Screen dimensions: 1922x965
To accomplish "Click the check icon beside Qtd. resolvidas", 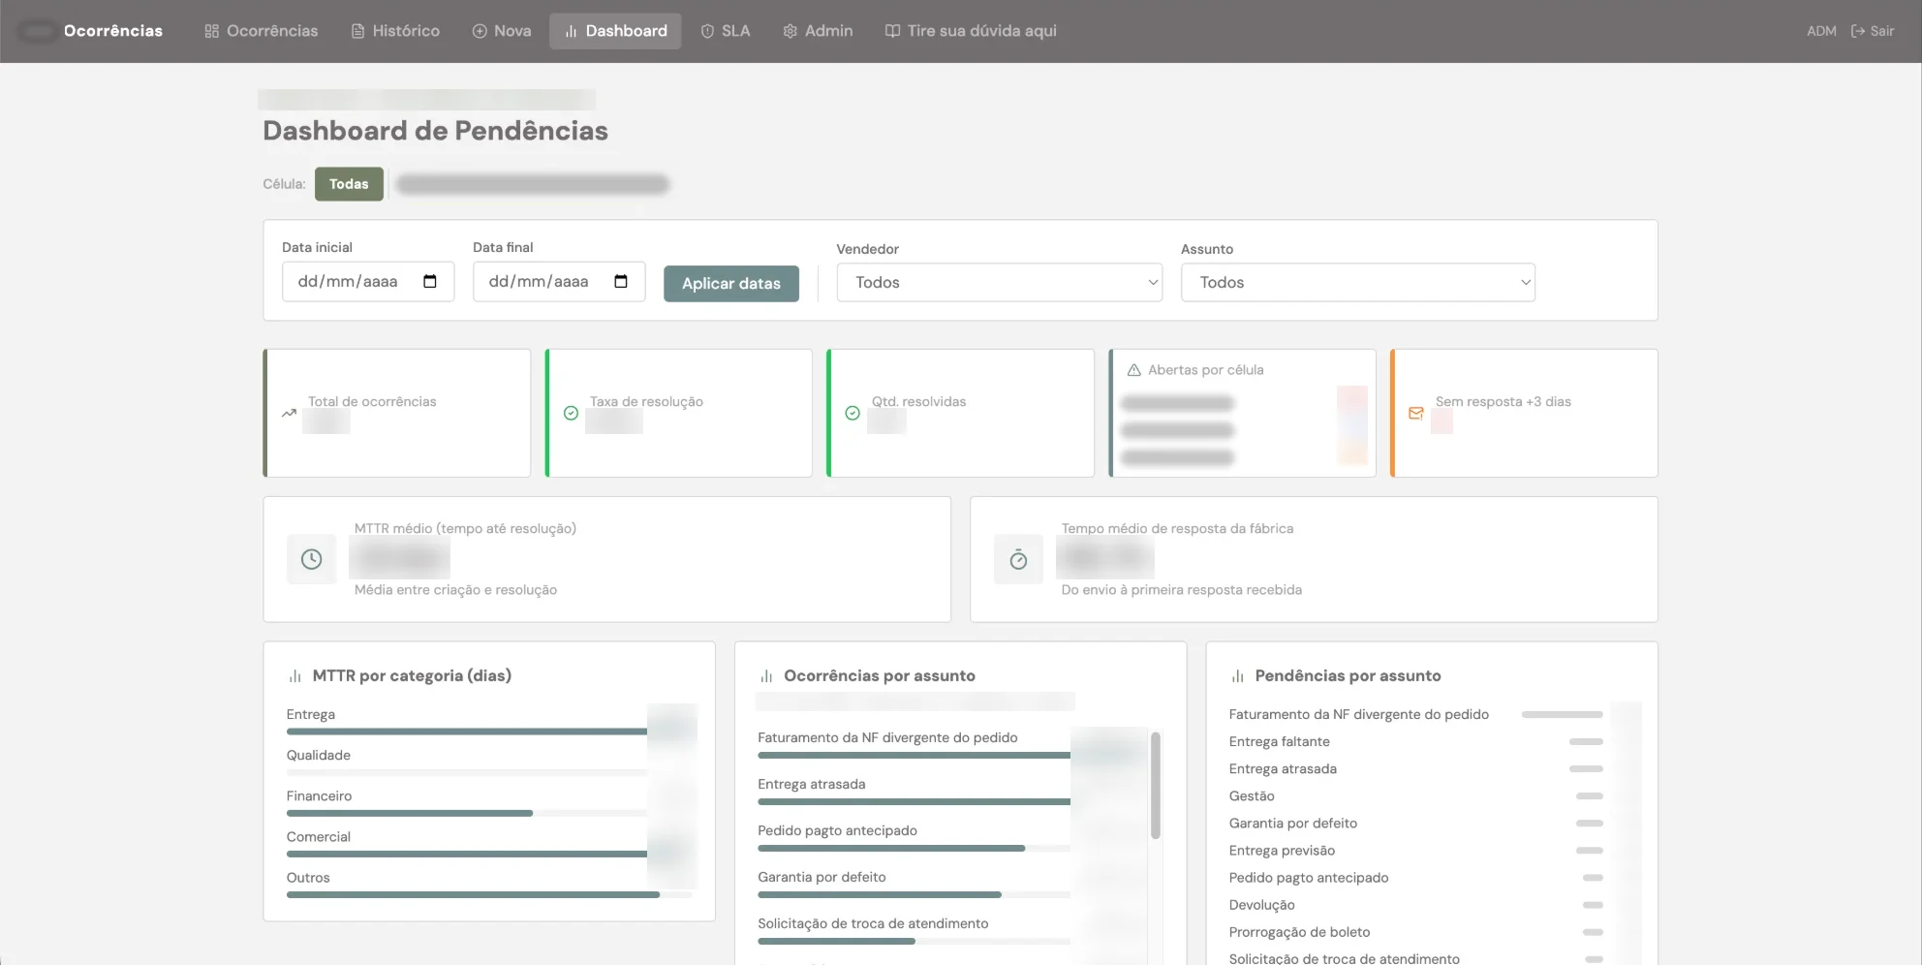I will (852, 414).
